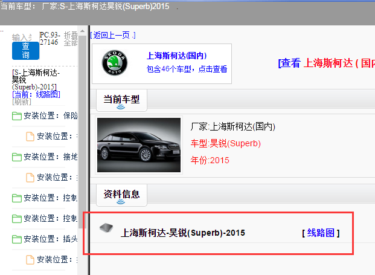Click document icon under 安装位置：插头
This screenshot has width=375, height=275.
click(x=30, y=260)
